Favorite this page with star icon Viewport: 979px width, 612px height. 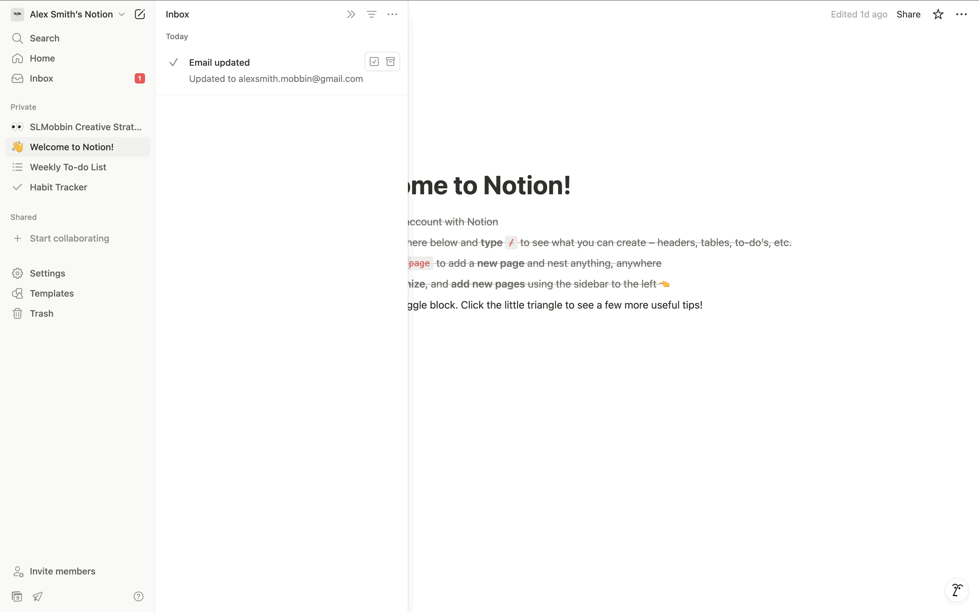tap(938, 15)
